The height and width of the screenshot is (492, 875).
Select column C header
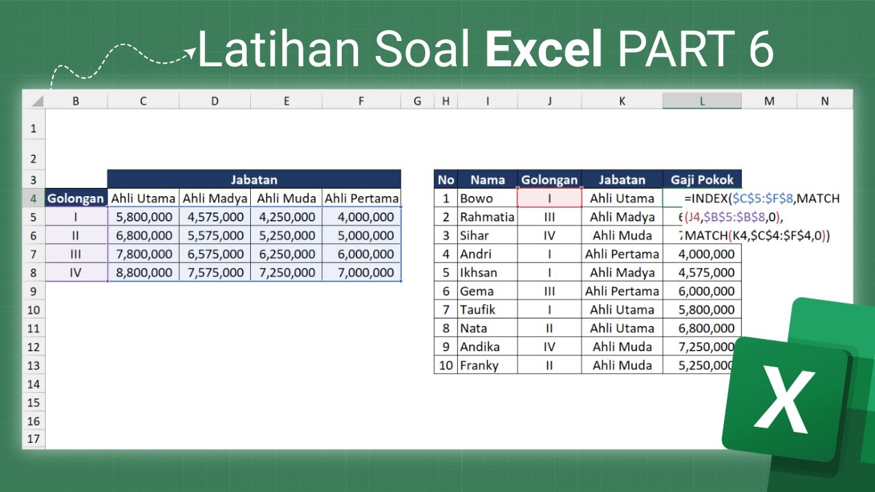point(143,101)
